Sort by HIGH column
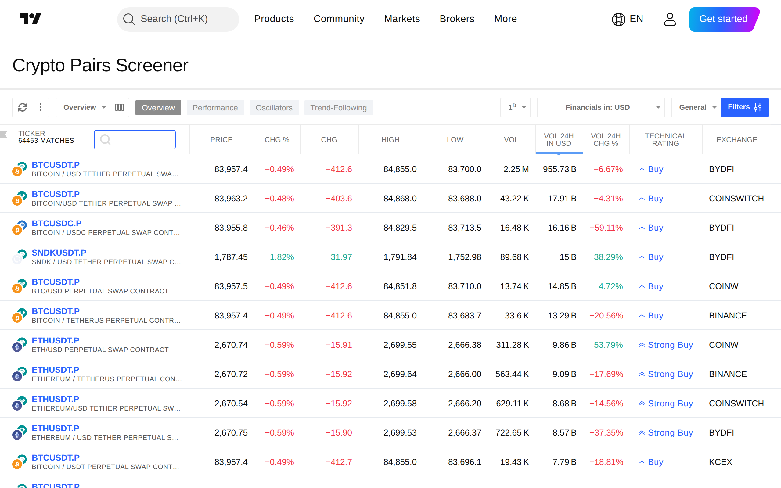This screenshot has height=488, width=781. coord(390,139)
